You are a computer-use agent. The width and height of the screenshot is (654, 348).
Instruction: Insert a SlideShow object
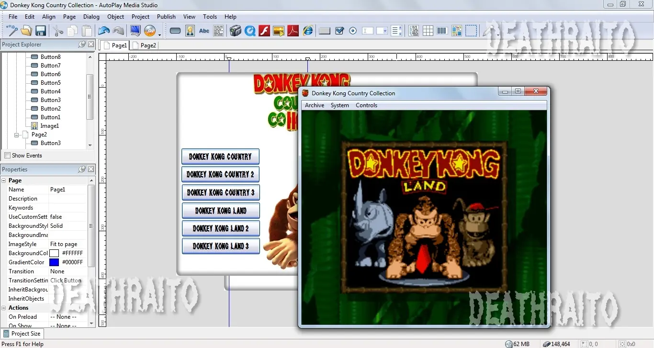point(279,31)
